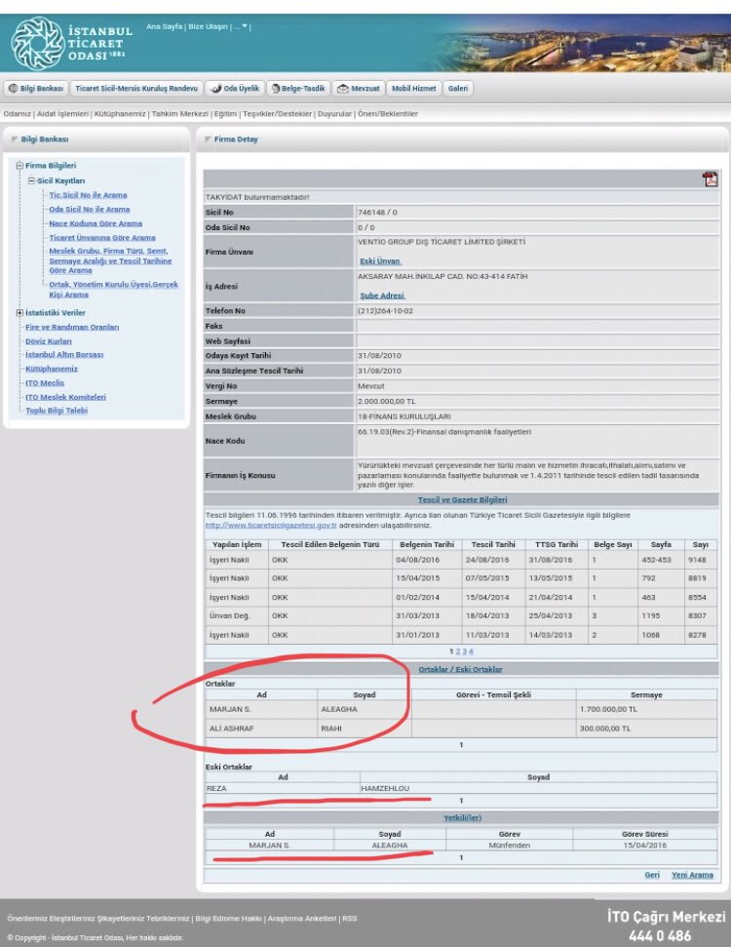Click the Yeni Arama link
The width and height of the screenshot is (731, 947).
tap(692, 875)
